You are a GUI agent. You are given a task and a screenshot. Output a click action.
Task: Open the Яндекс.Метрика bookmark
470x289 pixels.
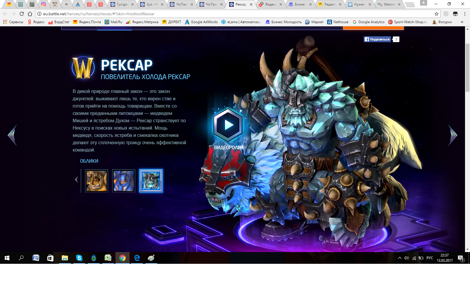pos(142,22)
